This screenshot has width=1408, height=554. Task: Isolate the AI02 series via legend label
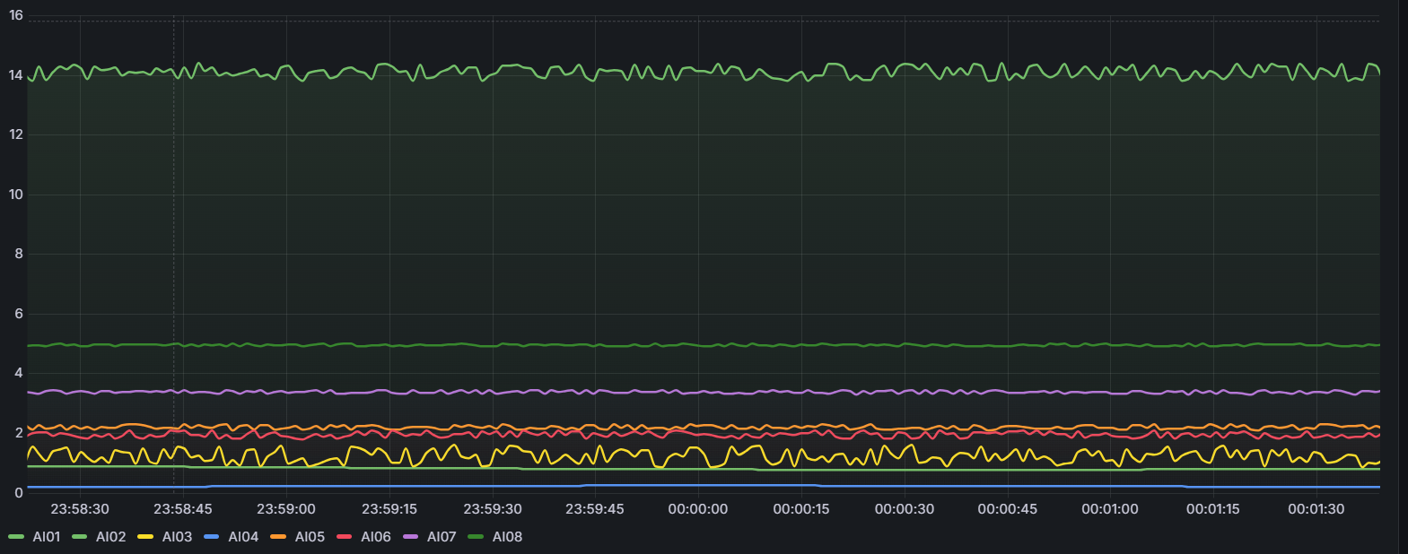click(x=111, y=537)
